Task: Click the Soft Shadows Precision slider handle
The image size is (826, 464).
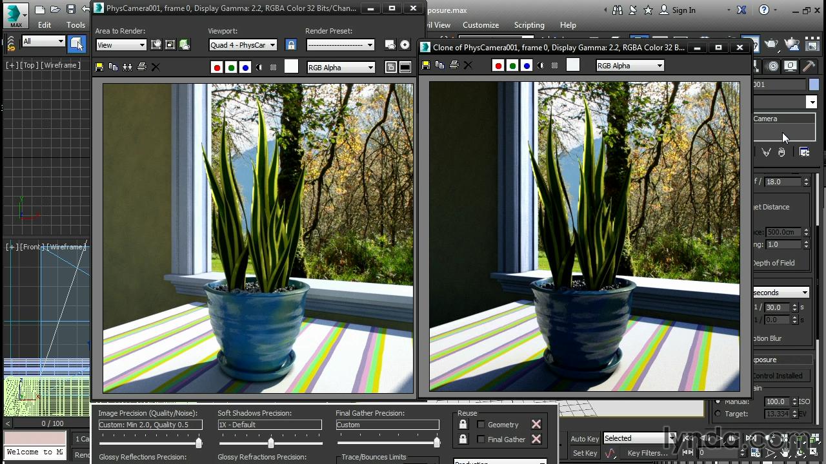Action: click(270, 443)
